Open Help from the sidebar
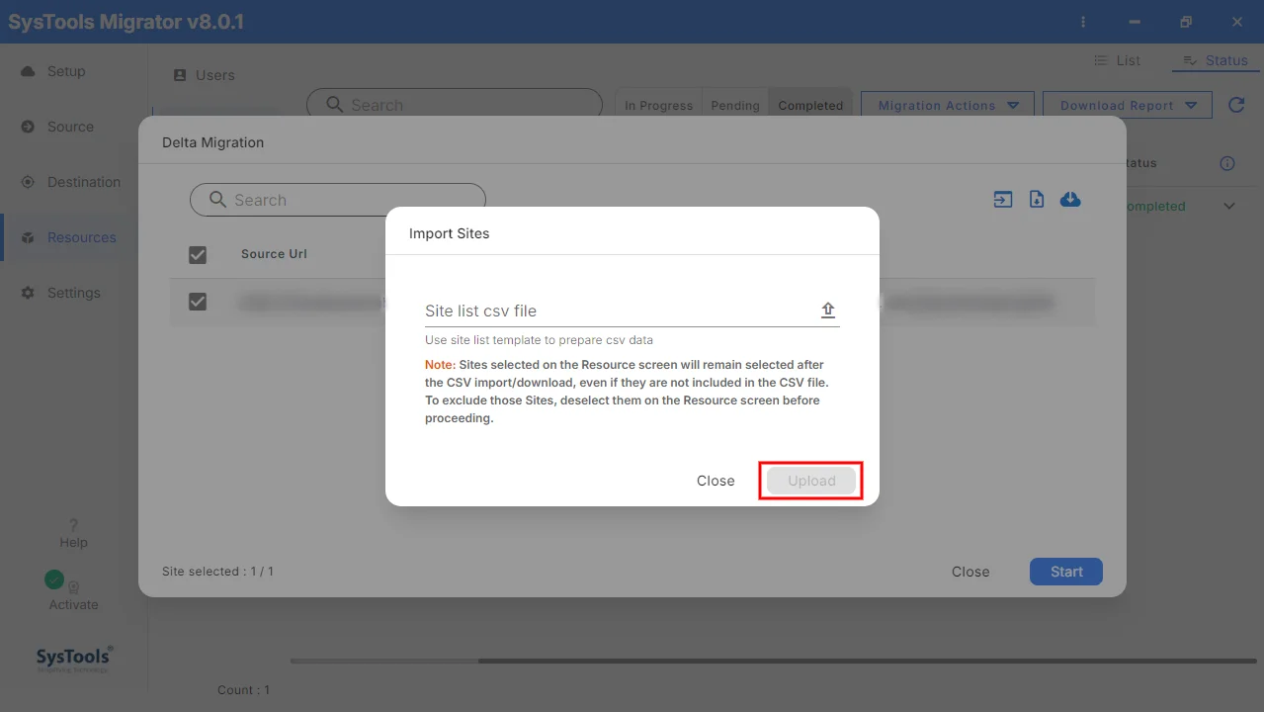This screenshot has width=1264, height=712. click(x=73, y=533)
